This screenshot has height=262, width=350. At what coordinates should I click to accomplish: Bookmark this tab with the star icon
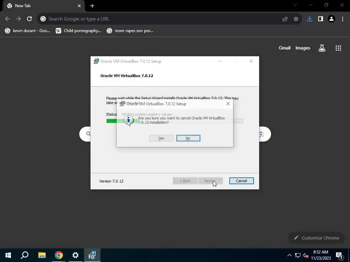pos(296,19)
